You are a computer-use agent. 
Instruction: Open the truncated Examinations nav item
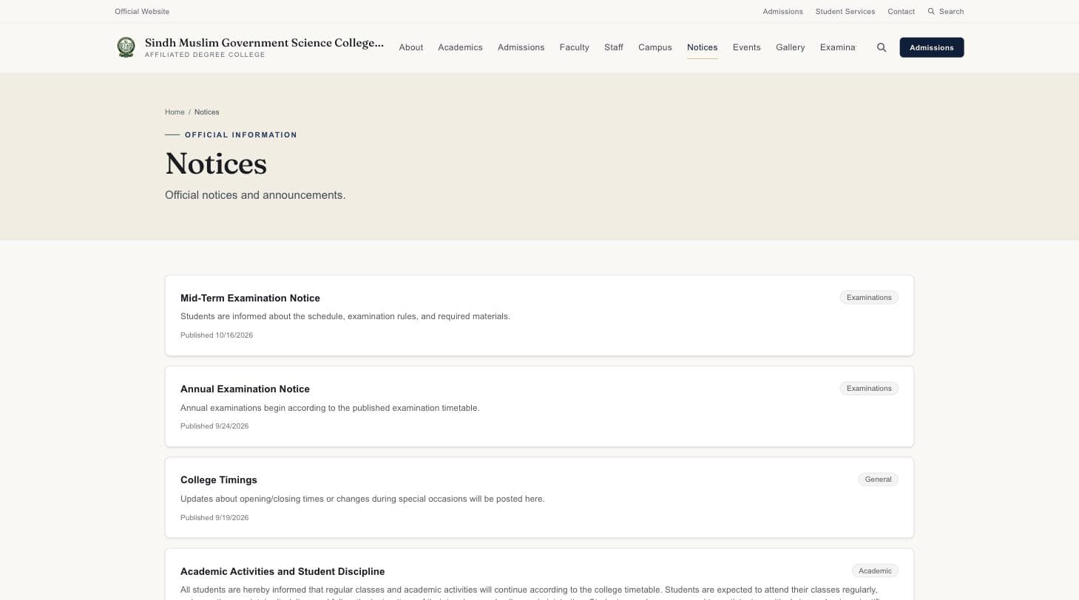point(838,47)
